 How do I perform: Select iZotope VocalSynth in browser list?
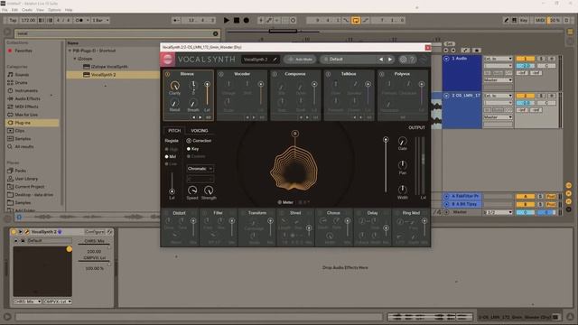[x=109, y=67]
